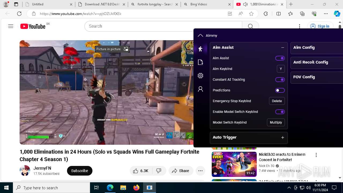Enable the read aloud icon in address bar
The height and width of the screenshot is (193, 343).
241,14
